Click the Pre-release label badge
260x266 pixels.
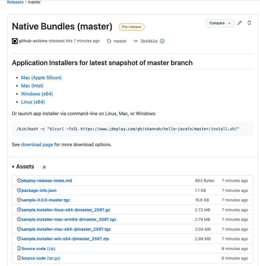pyautogui.click(x=131, y=27)
